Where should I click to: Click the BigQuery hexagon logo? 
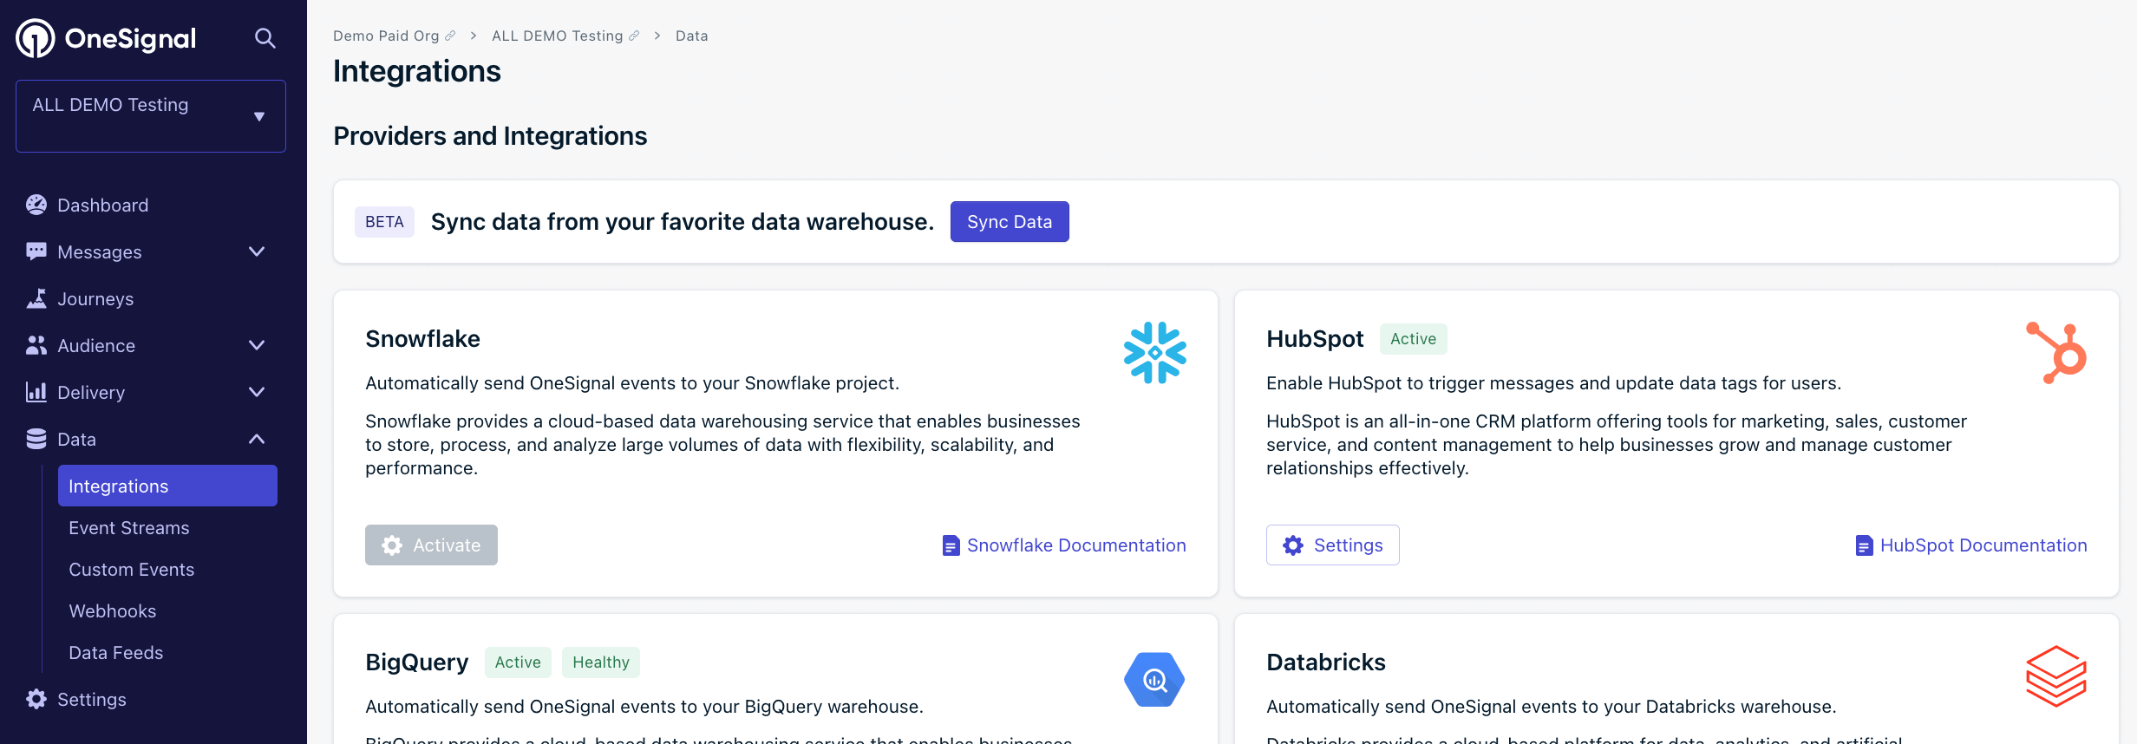tap(1155, 679)
